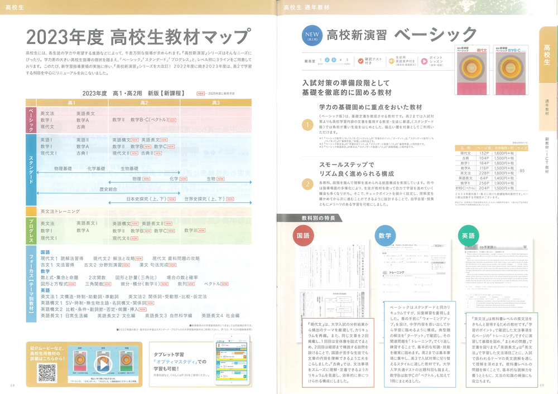The image size is (558, 394).
Task: Click 図形と計量(三角比) entry
Action: pyautogui.click(x=136, y=278)
